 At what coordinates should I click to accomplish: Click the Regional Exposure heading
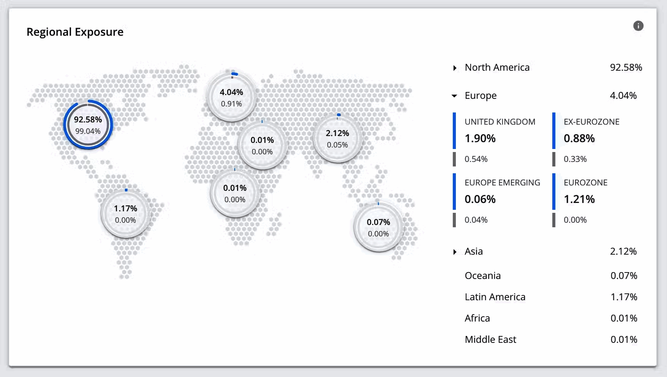coord(75,32)
